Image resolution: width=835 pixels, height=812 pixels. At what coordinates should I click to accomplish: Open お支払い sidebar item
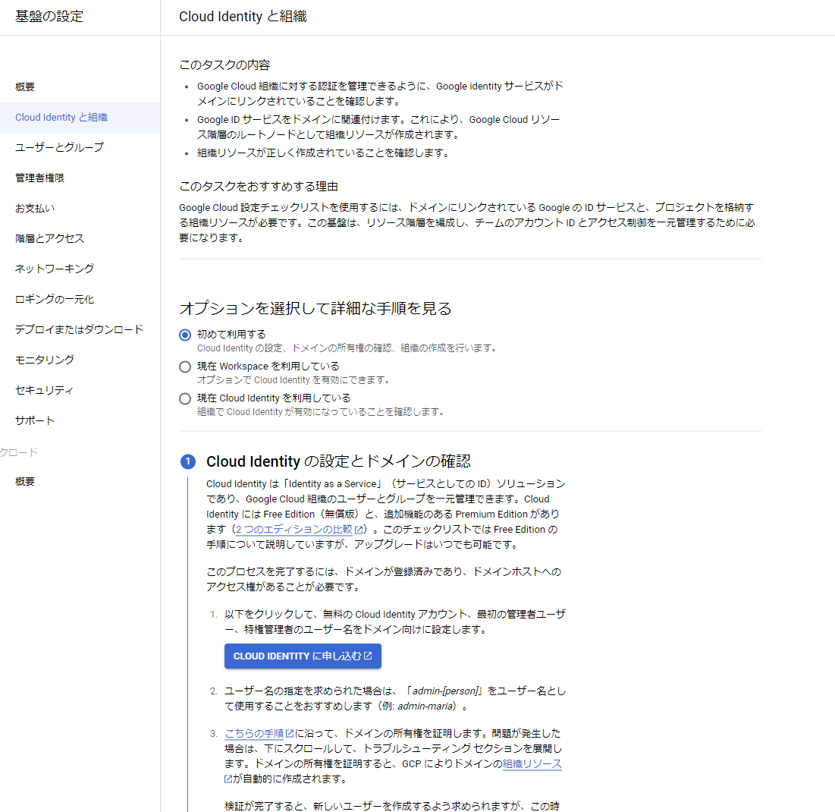(35, 209)
